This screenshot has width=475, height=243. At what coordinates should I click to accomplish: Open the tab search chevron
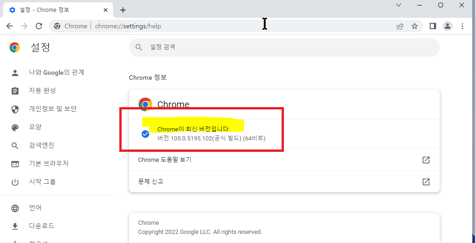pyautogui.click(x=399, y=5)
